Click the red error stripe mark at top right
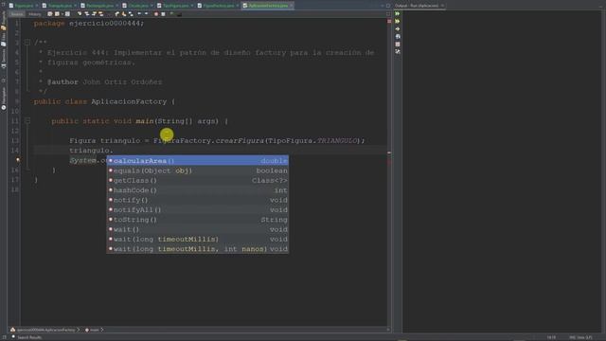This screenshot has height=341, width=606. coord(389,21)
